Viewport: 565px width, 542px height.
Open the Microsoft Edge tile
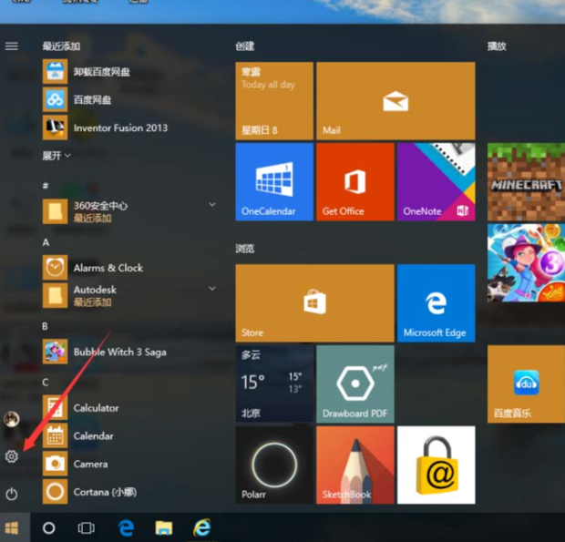[x=436, y=302]
